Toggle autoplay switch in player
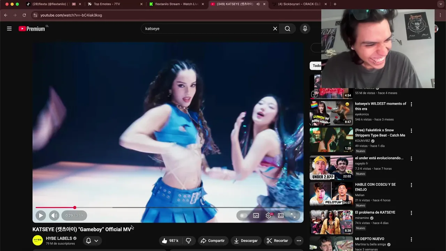 click(244, 215)
